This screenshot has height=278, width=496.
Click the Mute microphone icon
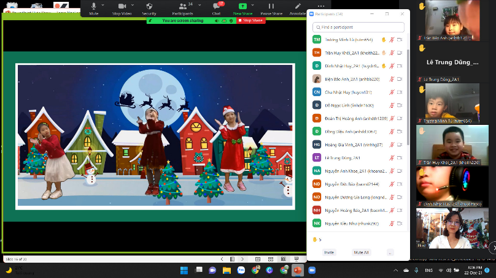pos(93,6)
